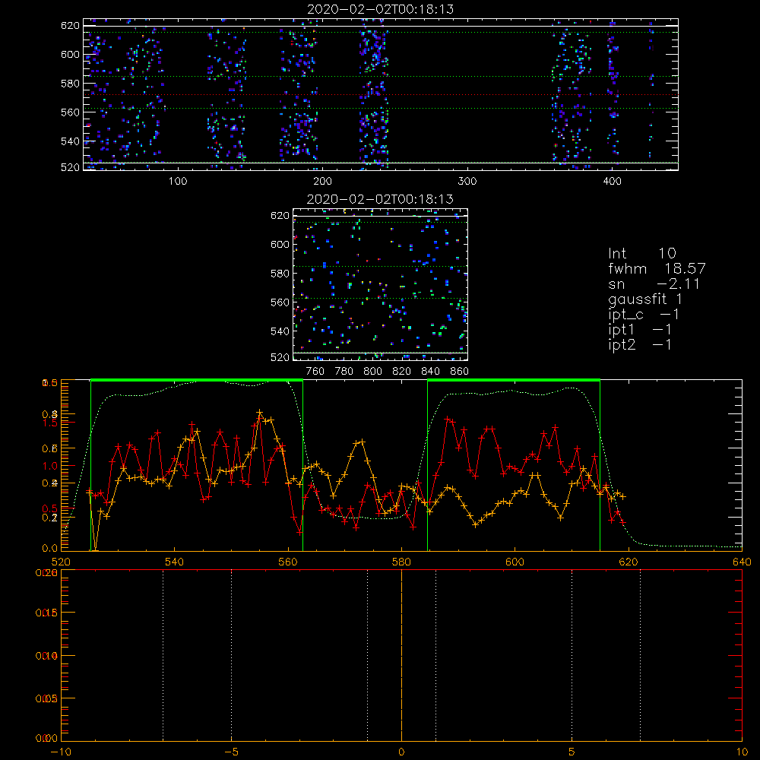The height and width of the screenshot is (760, 760).
Task: Click y-axis label 540 on top image plot
Action: (70, 141)
